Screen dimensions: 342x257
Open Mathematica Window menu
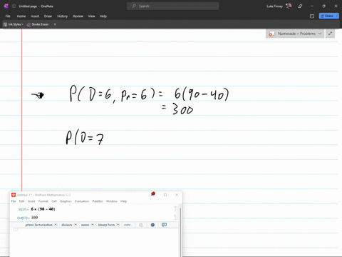(112, 201)
